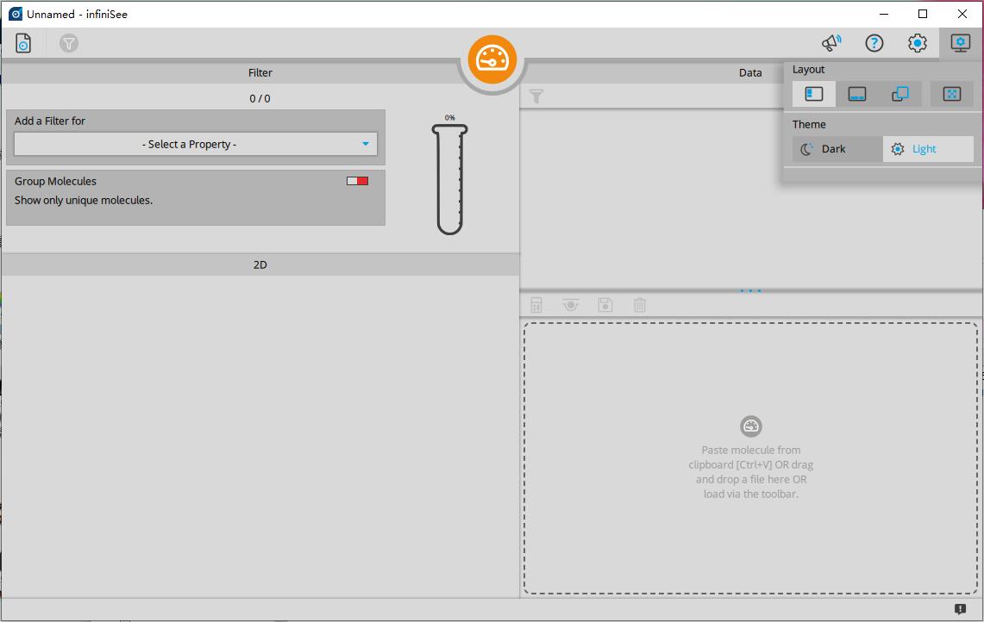
Task: Click the molecule paste drop area
Action: (x=750, y=458)
